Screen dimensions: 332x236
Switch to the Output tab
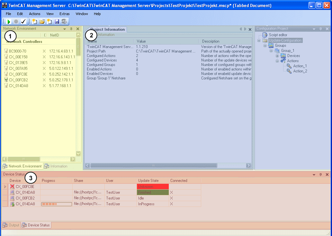coord(11,225)
